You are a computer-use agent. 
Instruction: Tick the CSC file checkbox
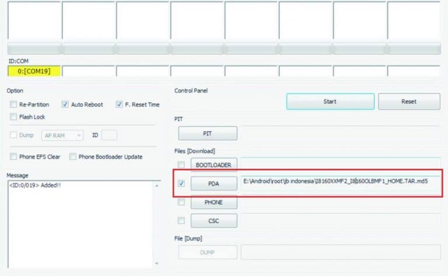tap(181, 221)
